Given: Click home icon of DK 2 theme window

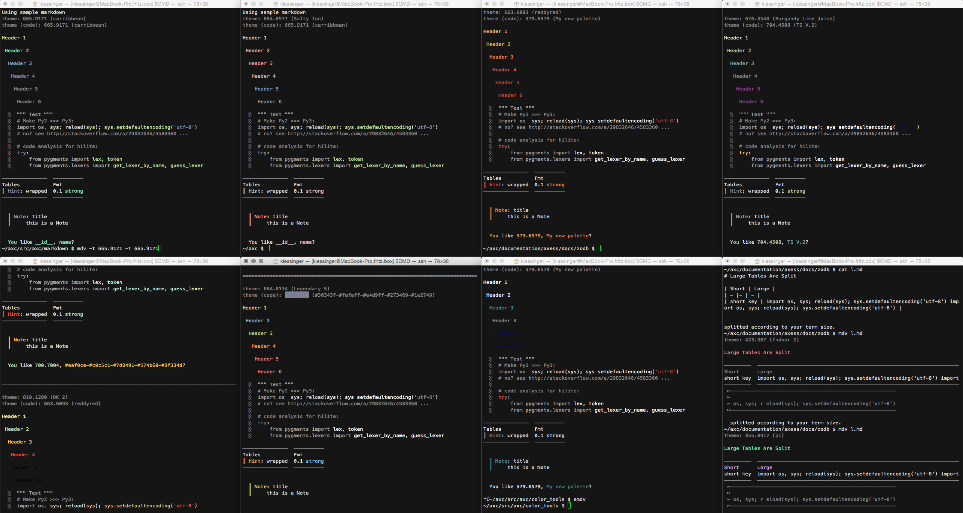Looking at the screenshot, I should tap(35, 261).
